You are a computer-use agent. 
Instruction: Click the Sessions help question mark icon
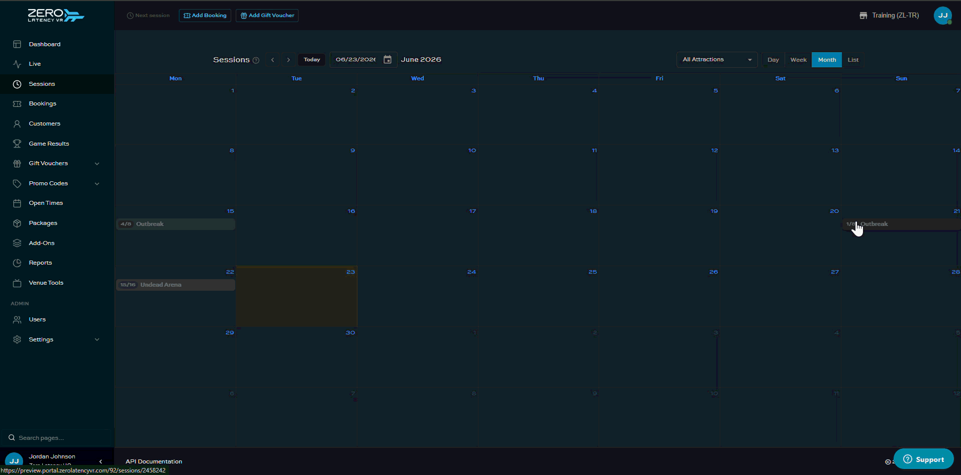pos(256,60)
